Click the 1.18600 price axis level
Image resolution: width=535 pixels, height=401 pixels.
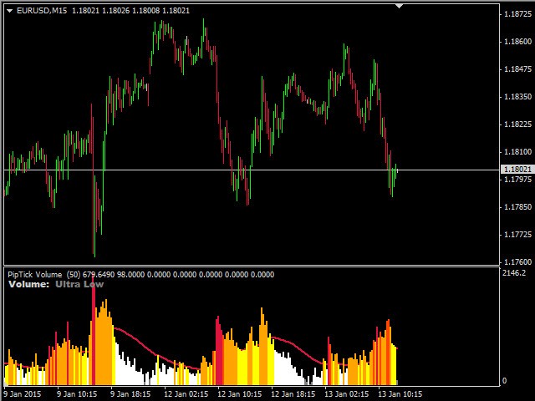click(516, 41)
